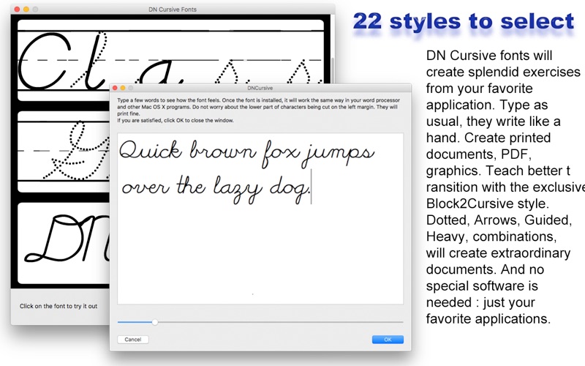
Task: Click the '22 styles to select' heading
Action: 464,21
